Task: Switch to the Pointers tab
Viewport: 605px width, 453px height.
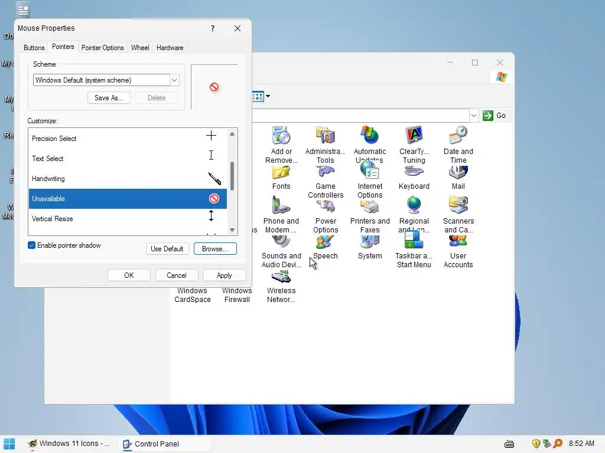Action: pos(63,47)
